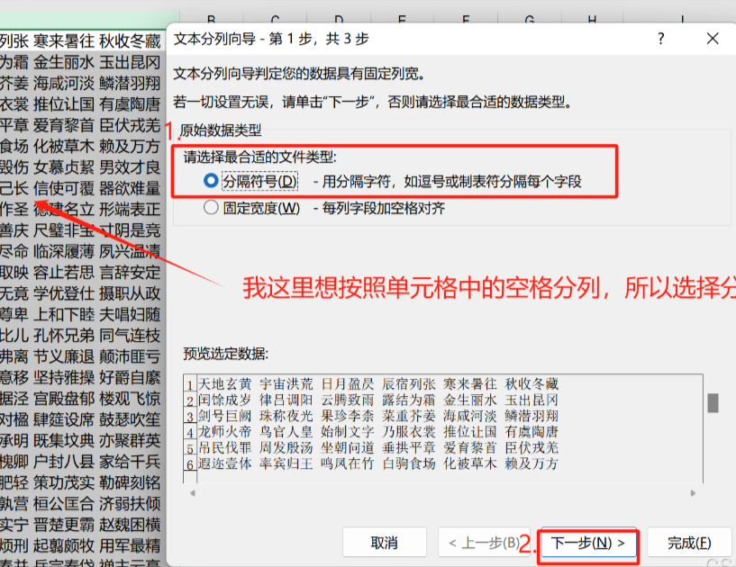Click the 上一步 back button
Image resolution: width=736 pixels, height=567 pixels.
[482, 544]
